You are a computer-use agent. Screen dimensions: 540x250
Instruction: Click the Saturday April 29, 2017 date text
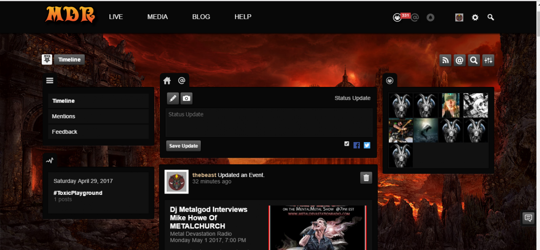point(83,181)
